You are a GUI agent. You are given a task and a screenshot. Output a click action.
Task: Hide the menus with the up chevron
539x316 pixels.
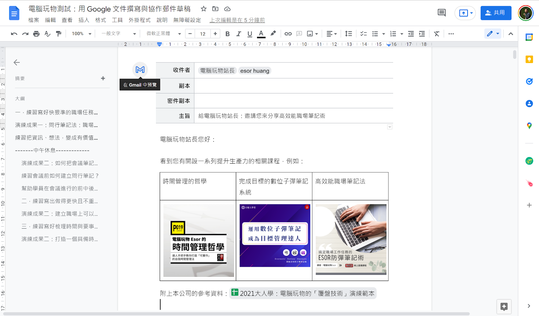coord(511,34)
